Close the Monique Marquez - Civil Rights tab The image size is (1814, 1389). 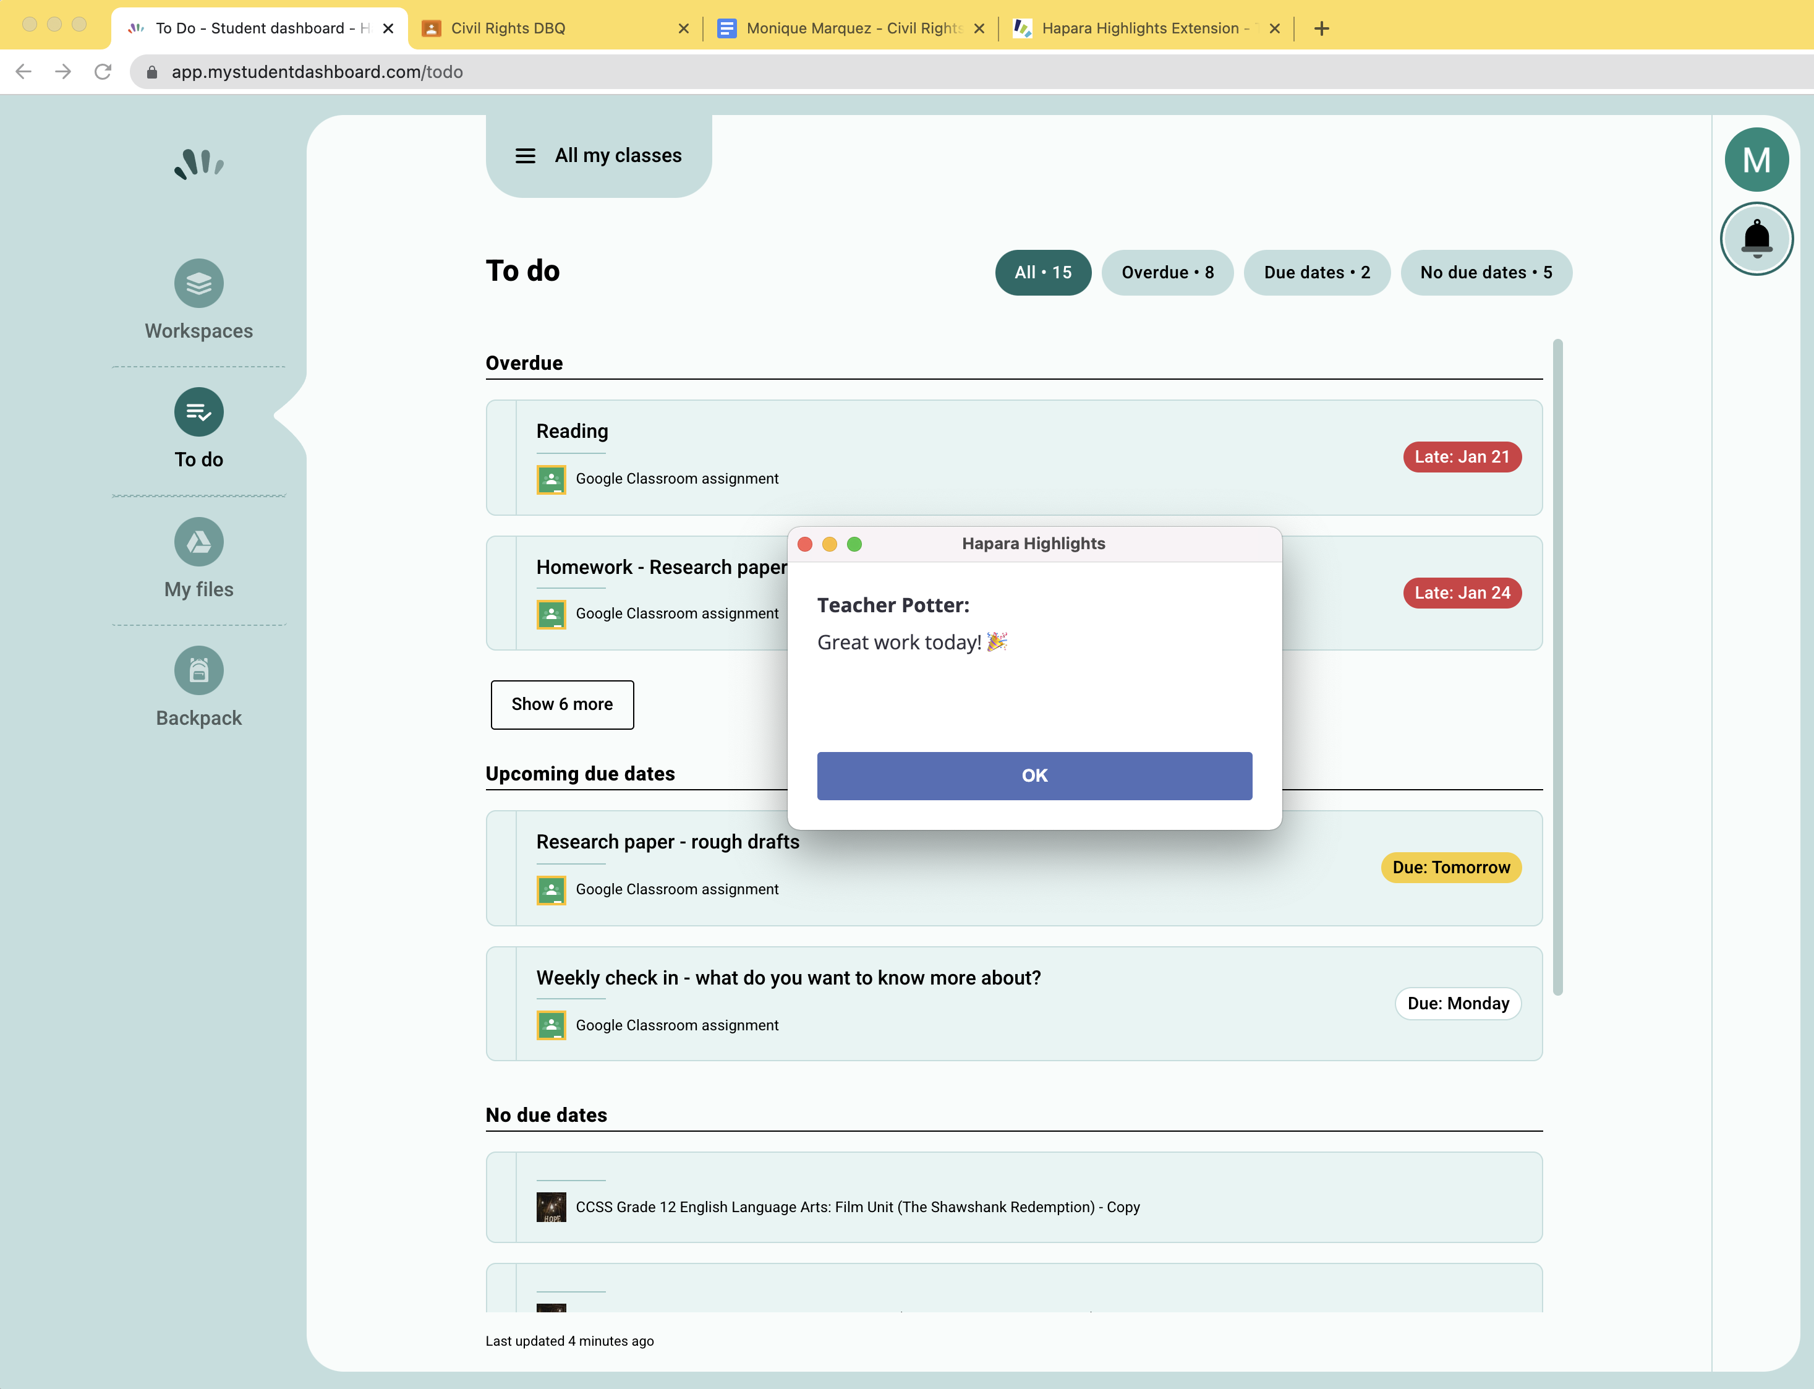(979, 28)
